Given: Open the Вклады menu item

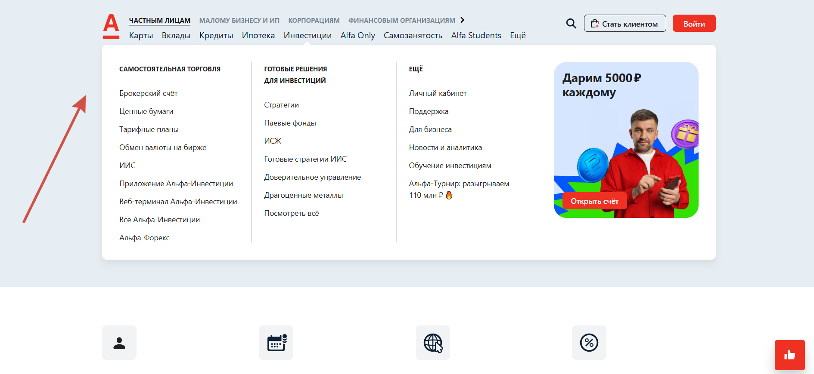Looking at the screenshot, I should click(x=176, y=35).
